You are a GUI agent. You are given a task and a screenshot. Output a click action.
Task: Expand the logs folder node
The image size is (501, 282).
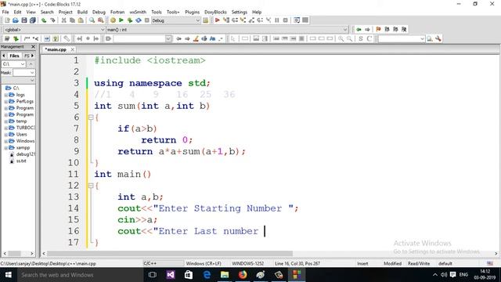point(5,95)
